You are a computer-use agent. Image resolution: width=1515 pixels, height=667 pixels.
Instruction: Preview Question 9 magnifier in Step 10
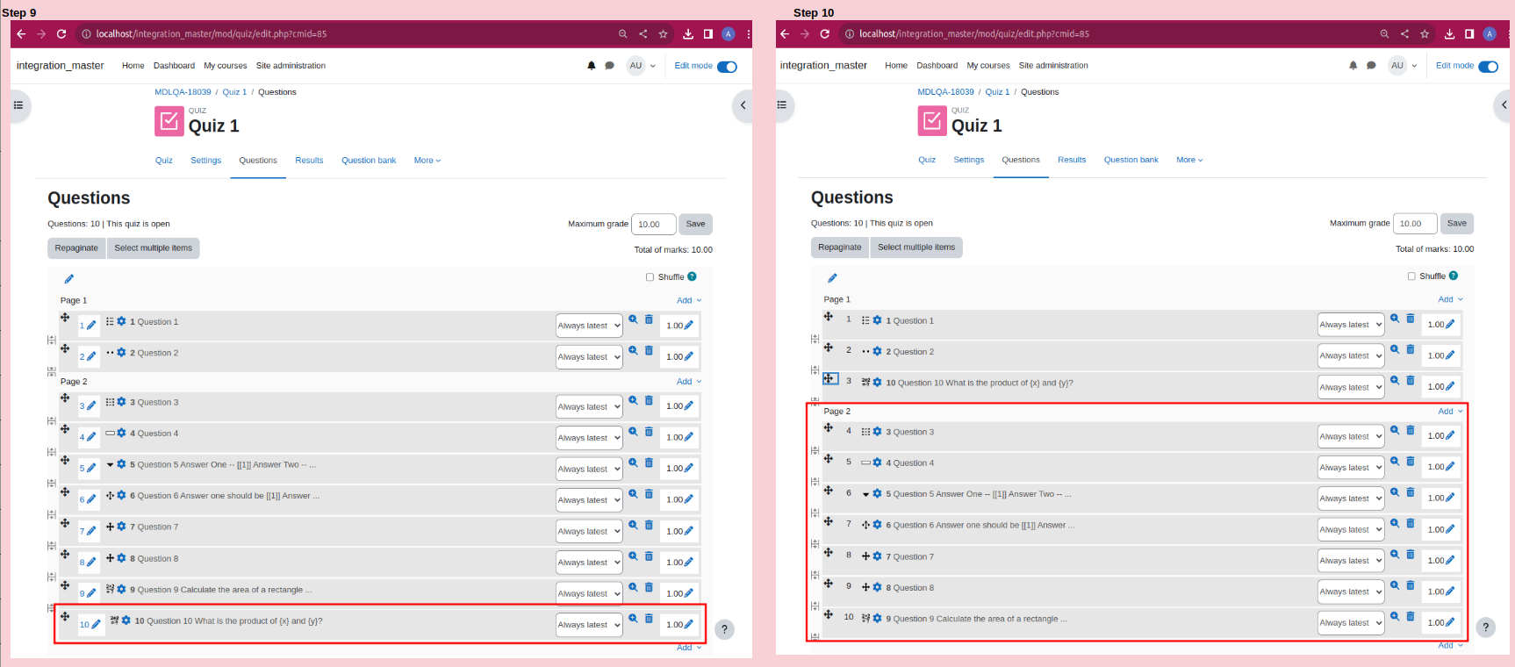(1395, 616)
